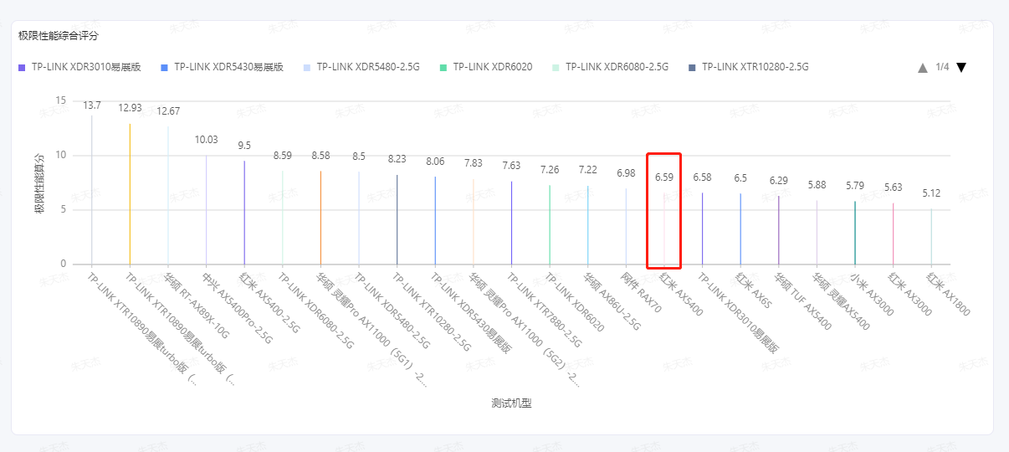Click the x-axis label 小米 AX3000
The width and height of the screenshot is (1009, 452).
click(x=872, y=294)
